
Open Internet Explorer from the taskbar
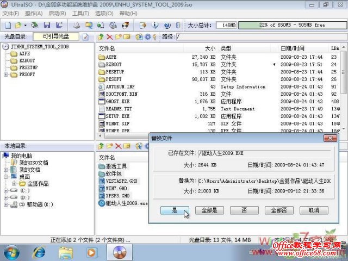point(39,252)
